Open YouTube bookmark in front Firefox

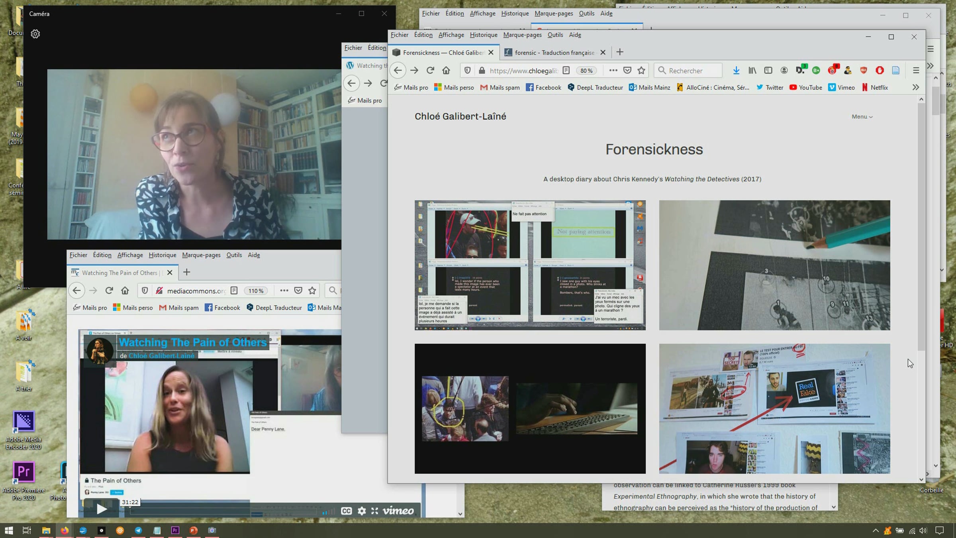(x=806, y=87)
